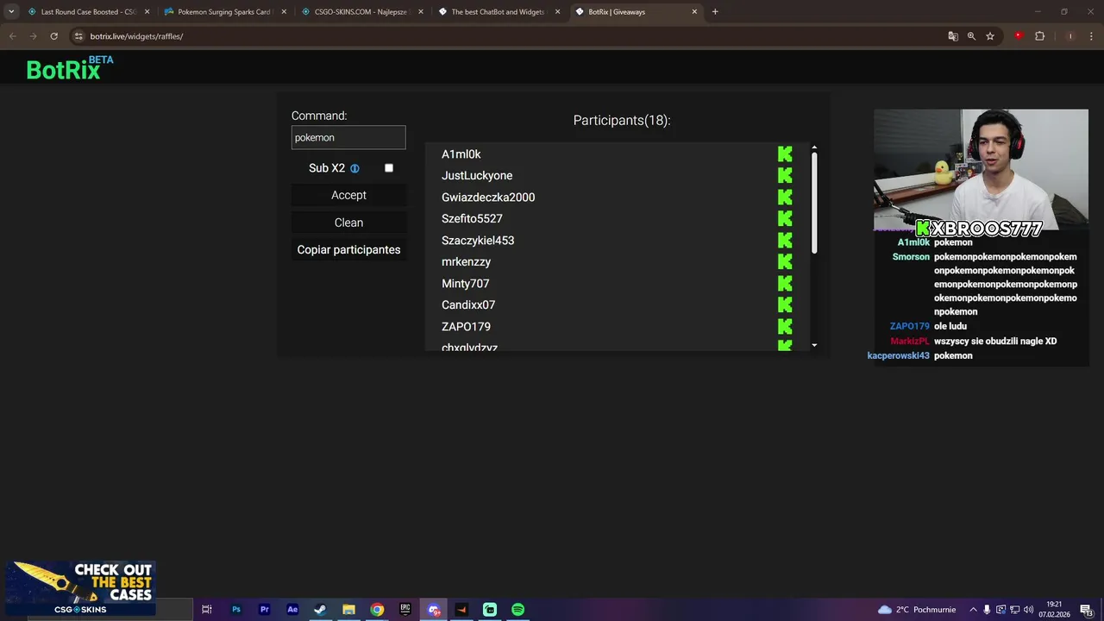The image size is (1104, 621).
Task: Close the BotRix | Giveaways tab
Action: tap(694, 12)
